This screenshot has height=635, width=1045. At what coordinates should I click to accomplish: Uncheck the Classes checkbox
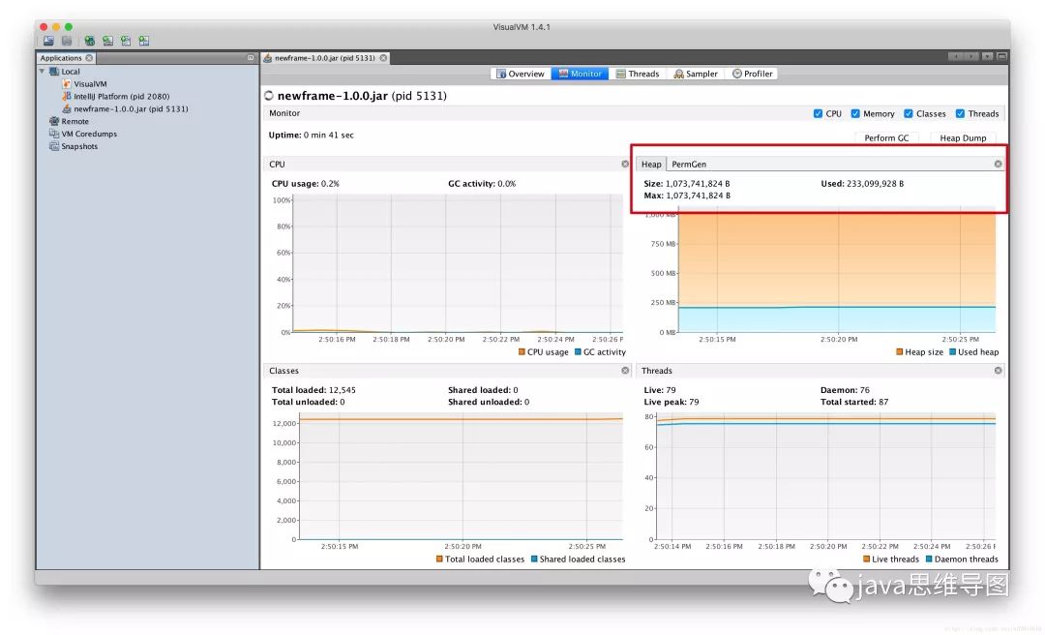click(908, 113)
